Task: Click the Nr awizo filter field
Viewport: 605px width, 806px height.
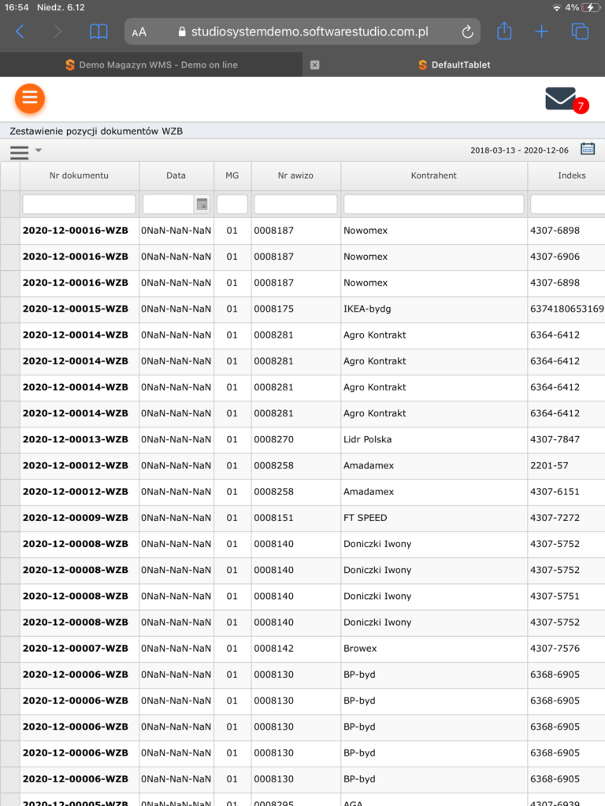Action: tap(295, 205)
